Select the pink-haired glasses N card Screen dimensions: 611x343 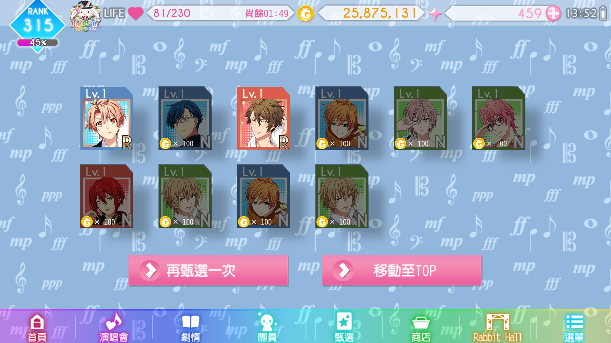pos(499,118)
